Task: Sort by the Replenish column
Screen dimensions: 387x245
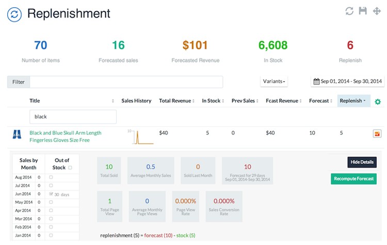Action: (353, 101)
